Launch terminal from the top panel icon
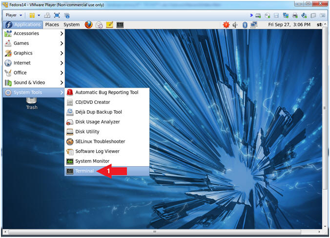The image size is (330, 238). coord(120,25)
